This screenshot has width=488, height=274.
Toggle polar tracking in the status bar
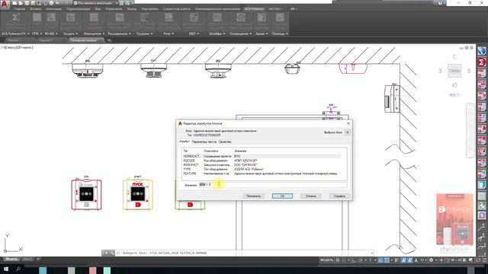click(x=360, y=260)
